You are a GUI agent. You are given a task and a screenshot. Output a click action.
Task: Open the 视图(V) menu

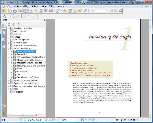26,6
